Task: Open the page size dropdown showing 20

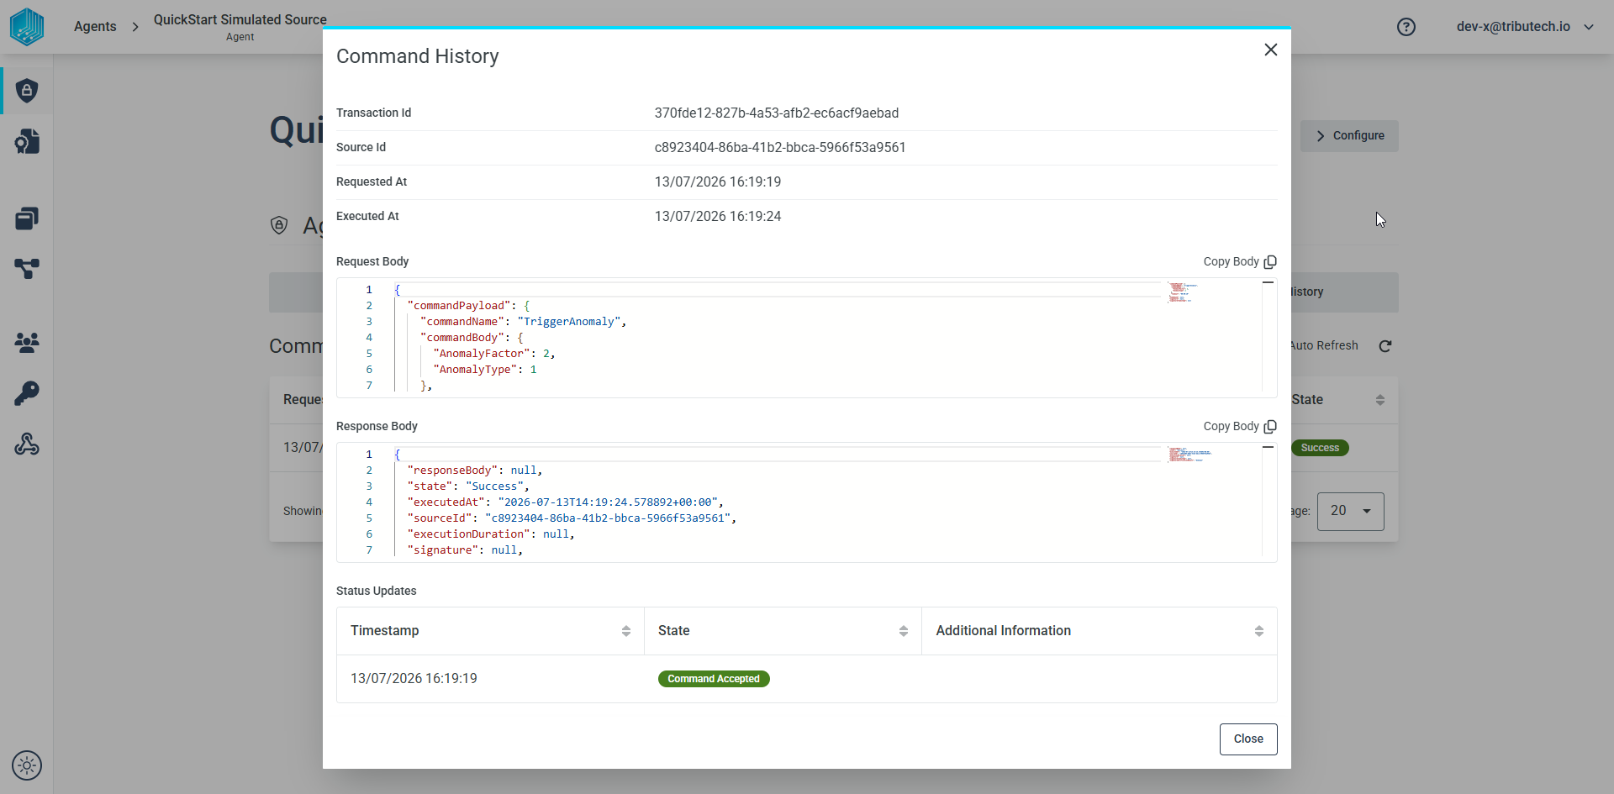Action: (x=1350, y=511)
